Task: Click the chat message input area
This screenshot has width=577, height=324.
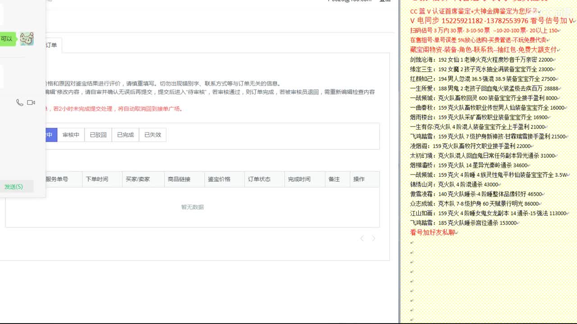Action: (x=23, y=148)
